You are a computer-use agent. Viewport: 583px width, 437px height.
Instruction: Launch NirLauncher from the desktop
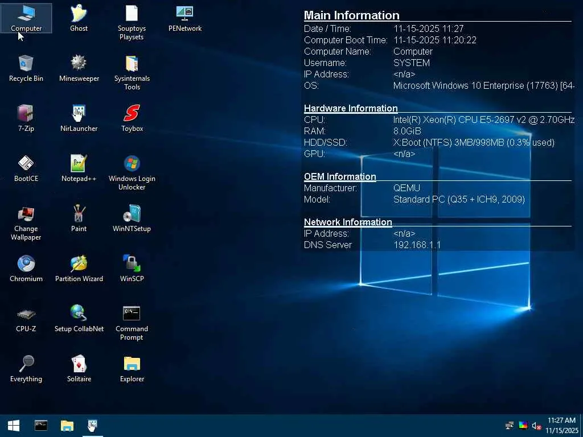point(79,118)
